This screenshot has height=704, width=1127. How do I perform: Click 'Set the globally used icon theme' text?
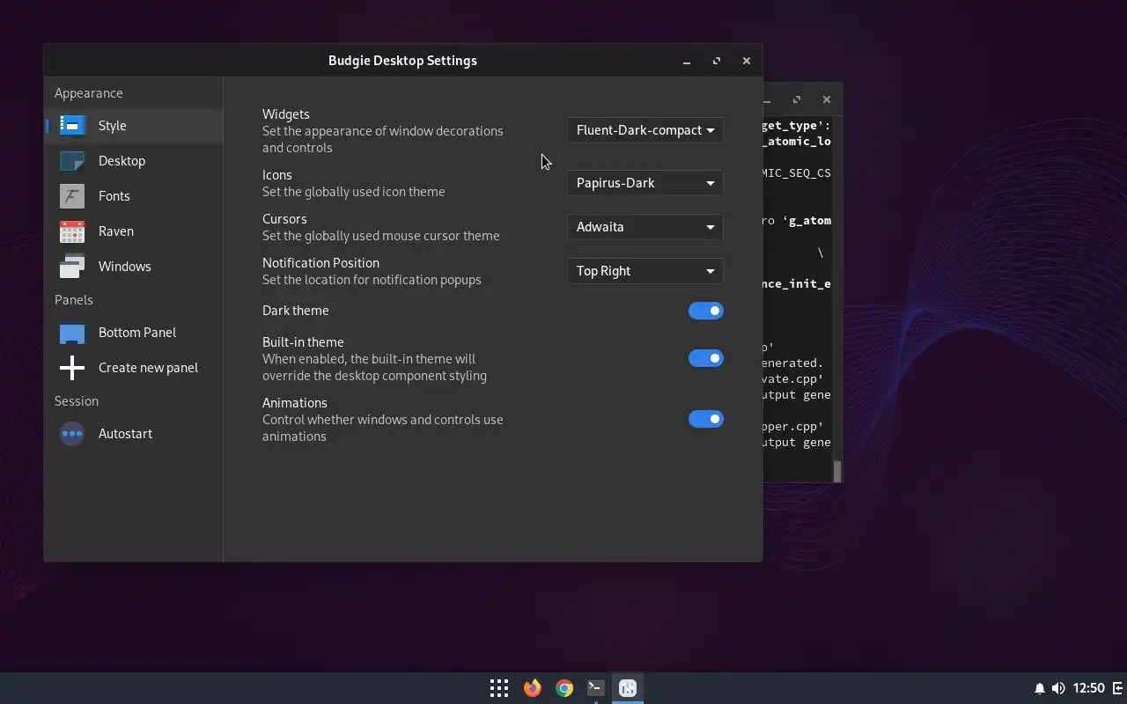(x=354, y=192)
